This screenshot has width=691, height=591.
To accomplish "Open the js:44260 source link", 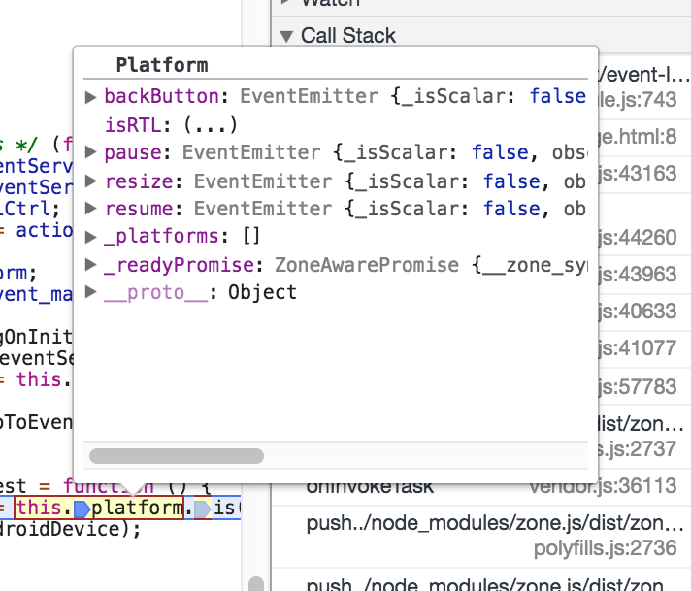I will click(638, 238).
